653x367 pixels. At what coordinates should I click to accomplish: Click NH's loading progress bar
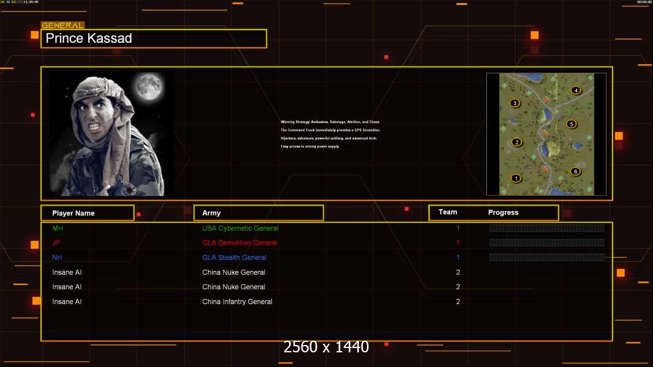pos(547,258)
